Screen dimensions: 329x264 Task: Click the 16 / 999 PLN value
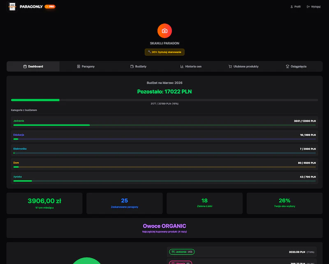click(308, 135)
